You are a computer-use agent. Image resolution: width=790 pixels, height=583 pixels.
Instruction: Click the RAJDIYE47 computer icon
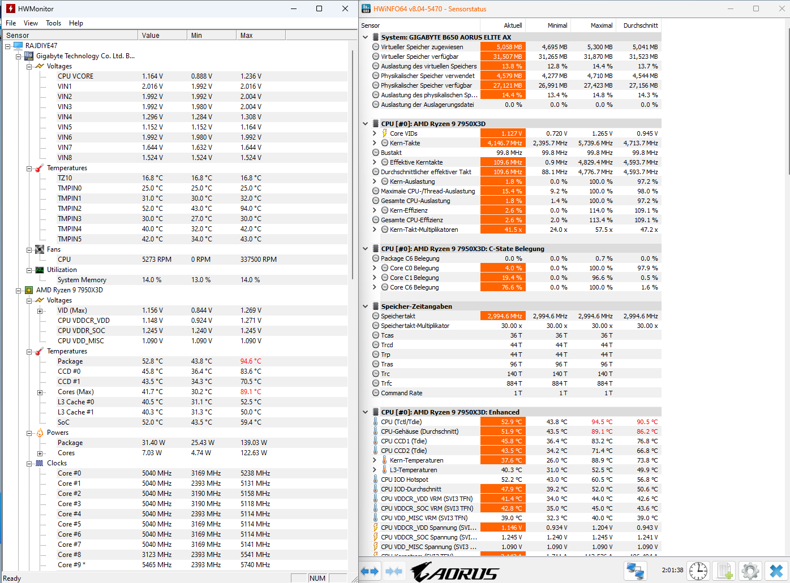pos(18,46)
